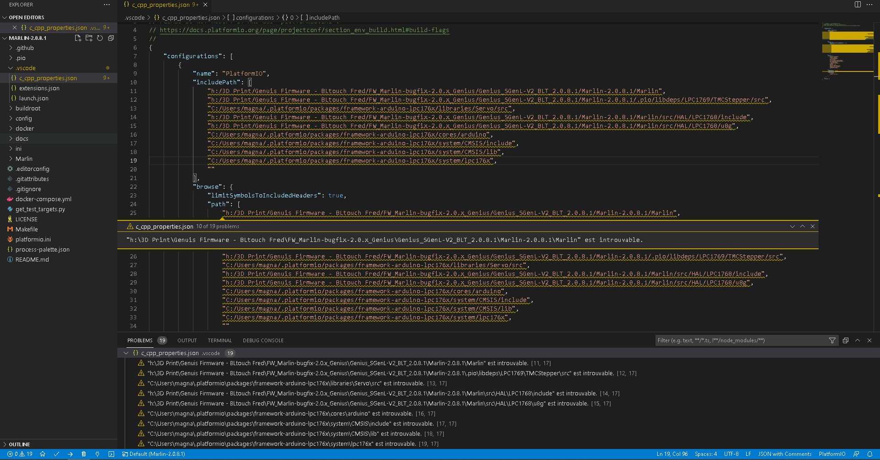Toggle problems tree view collapse icon
The width and height of the screenshot is (880, 460).
point(846,340)
